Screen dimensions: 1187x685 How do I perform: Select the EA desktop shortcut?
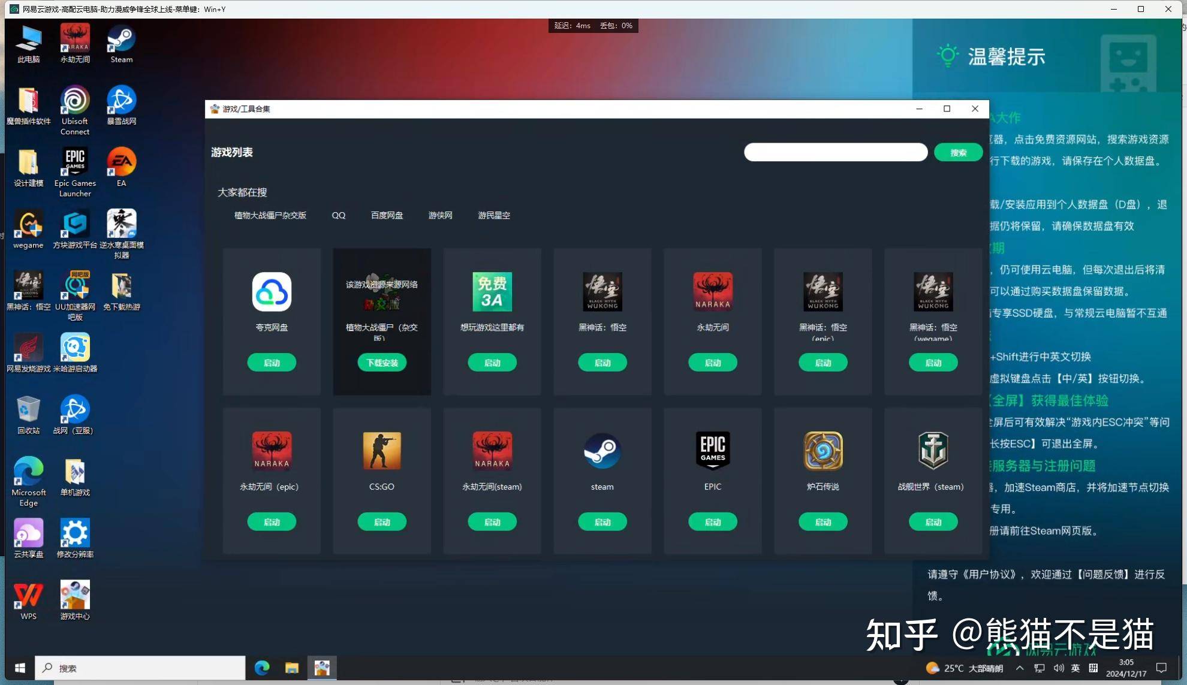121,167
